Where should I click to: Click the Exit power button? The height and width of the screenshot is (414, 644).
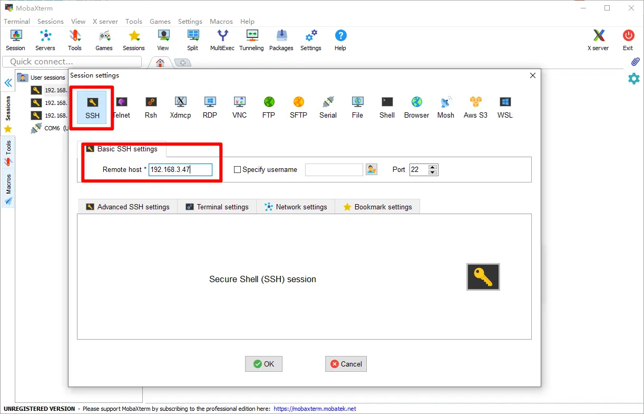[628, 40]
